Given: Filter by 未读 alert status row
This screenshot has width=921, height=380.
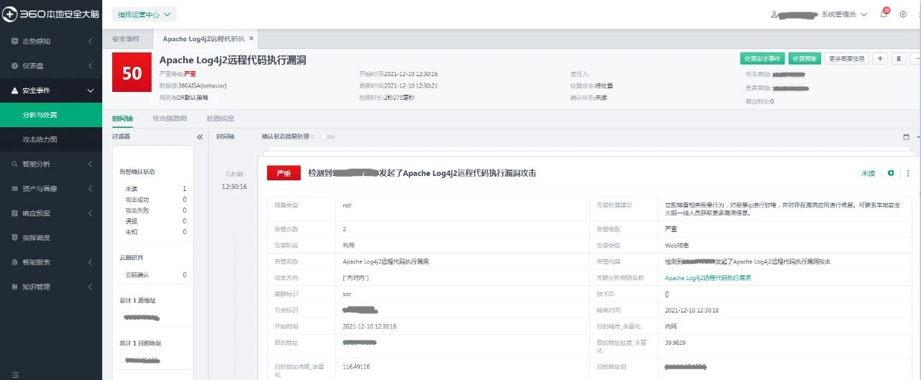Looking at the screenshot, I should point(155,189).
